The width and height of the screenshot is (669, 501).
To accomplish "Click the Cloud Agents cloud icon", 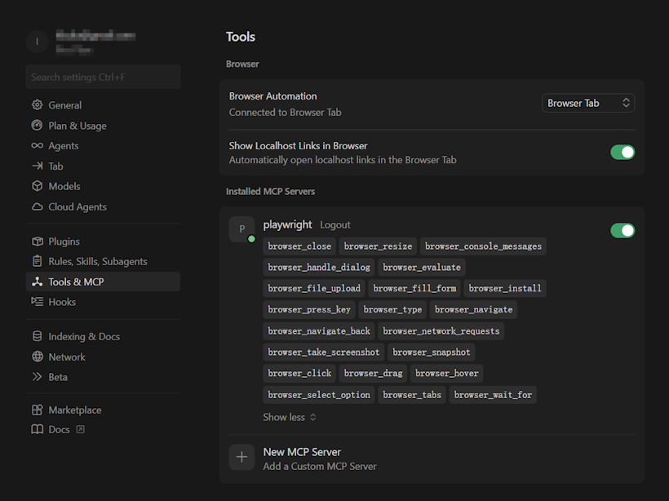I will 37,206.
